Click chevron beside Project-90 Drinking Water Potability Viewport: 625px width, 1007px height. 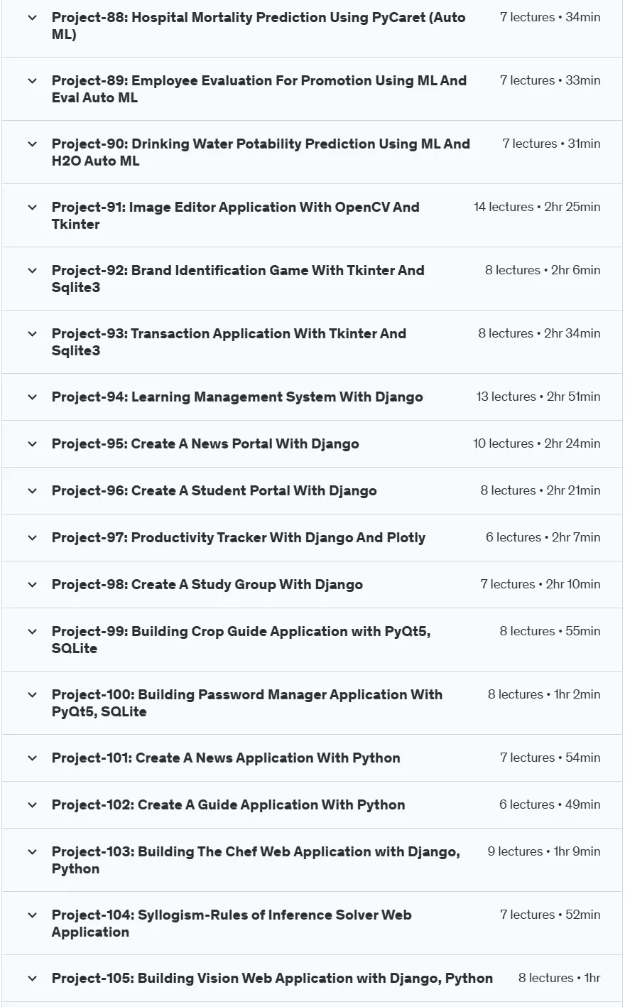(x=32, y=144)
